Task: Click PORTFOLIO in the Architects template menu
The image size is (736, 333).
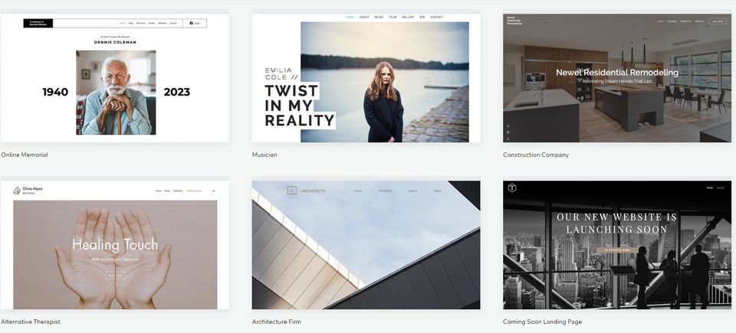Action: coord(385,191)
